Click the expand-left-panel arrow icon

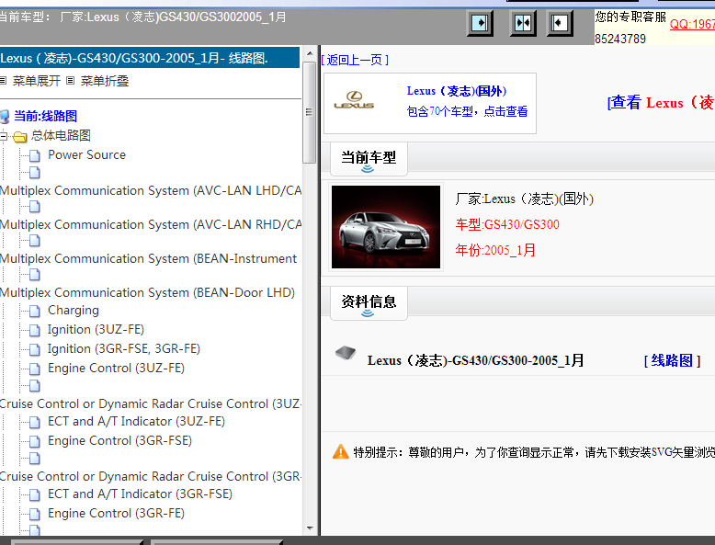(x=560, y=23)
